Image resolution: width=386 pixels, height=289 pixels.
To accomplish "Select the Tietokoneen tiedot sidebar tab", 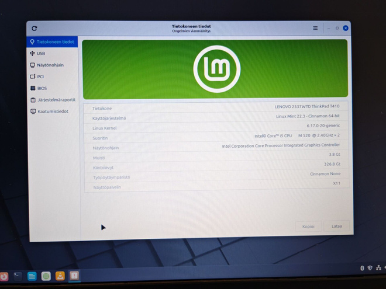I will click(x=52, y=42).
